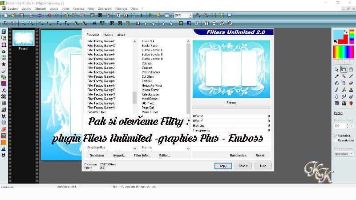Screen dimensions: 356x200
Task: Click the Histogram icon in second toolbar
Action: (94, 23)
